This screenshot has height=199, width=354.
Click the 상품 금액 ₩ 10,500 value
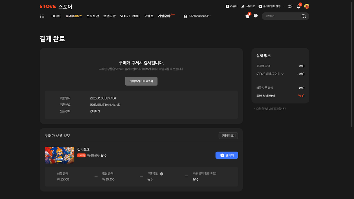63,179
